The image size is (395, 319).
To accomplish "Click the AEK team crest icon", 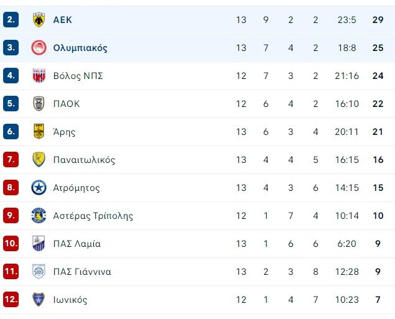I will [x=39, y=20].
